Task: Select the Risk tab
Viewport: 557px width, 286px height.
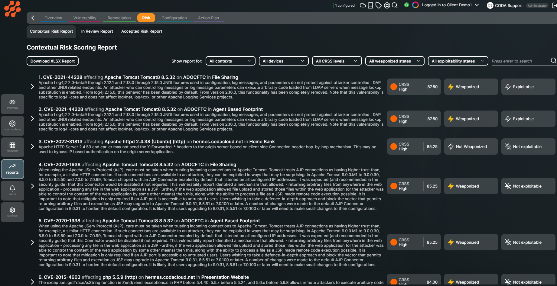Action: click(x=146, y=18)
